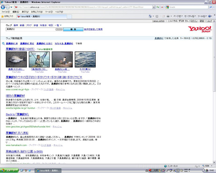This screenshot has width=216, height=173.
Task: Open the ファイル menu
Action: click(x=6, y=12)
